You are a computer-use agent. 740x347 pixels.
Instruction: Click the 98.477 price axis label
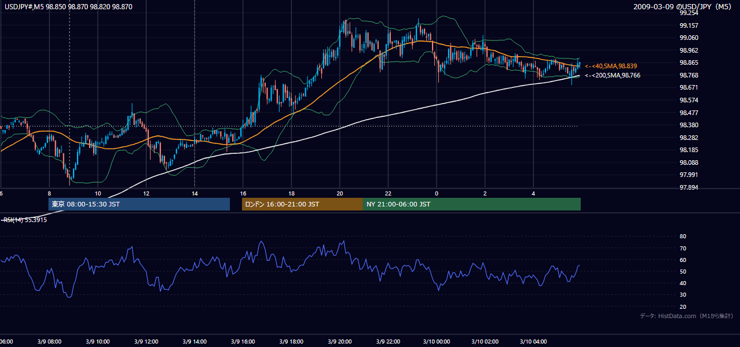coord(689,113)
